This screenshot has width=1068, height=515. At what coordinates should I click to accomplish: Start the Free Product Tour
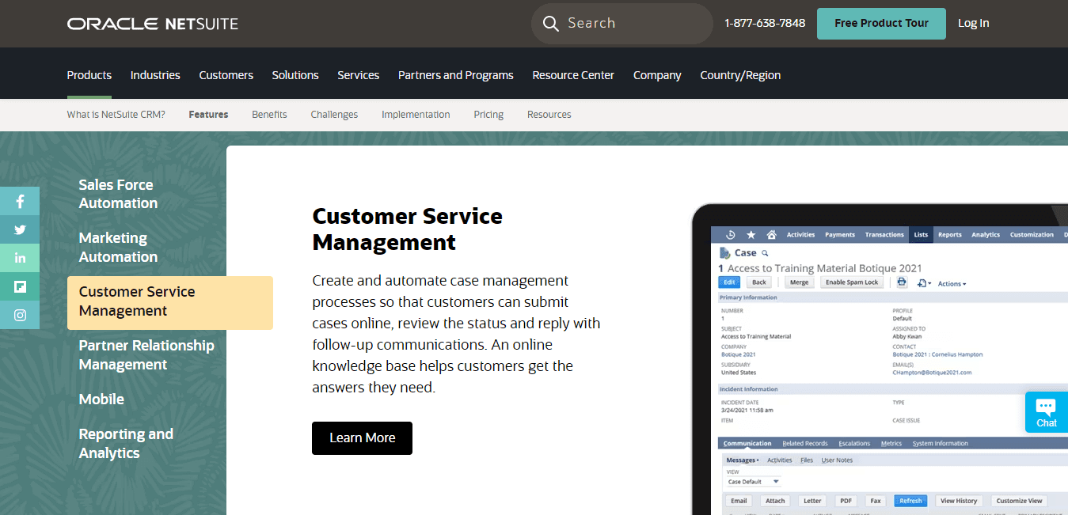(x=881, y=23)
